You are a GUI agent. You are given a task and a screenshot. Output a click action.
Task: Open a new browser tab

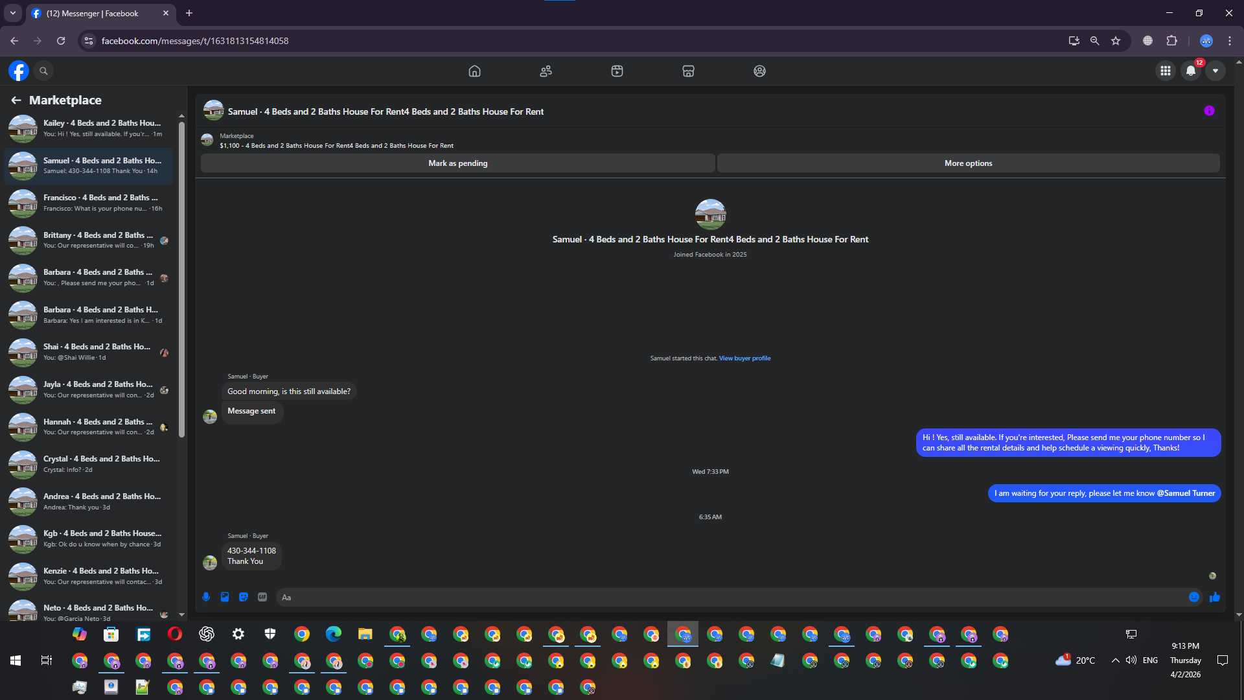189,13
